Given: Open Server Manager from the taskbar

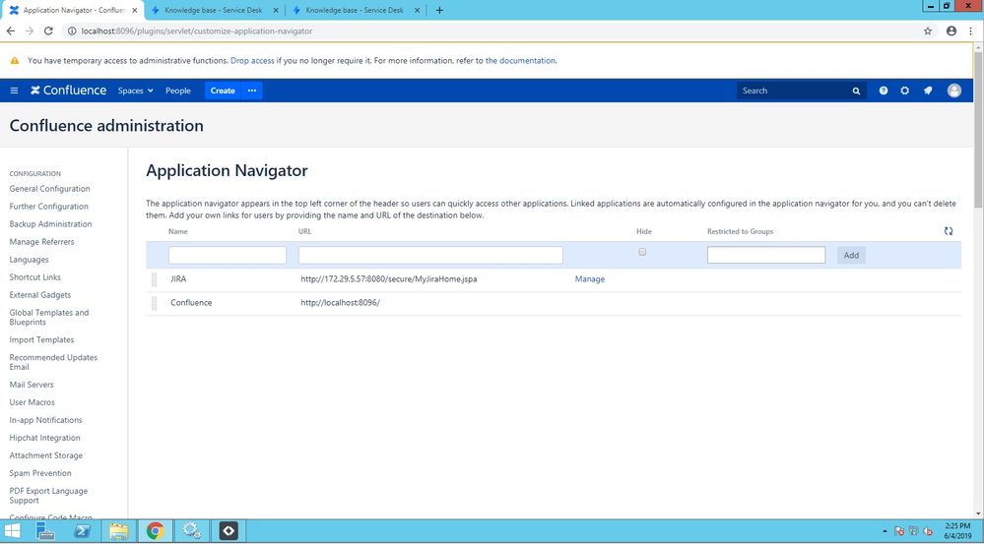Looking at the screenshot, I should tap(45, 531).
